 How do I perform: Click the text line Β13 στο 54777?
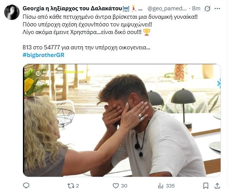point(86,48)
